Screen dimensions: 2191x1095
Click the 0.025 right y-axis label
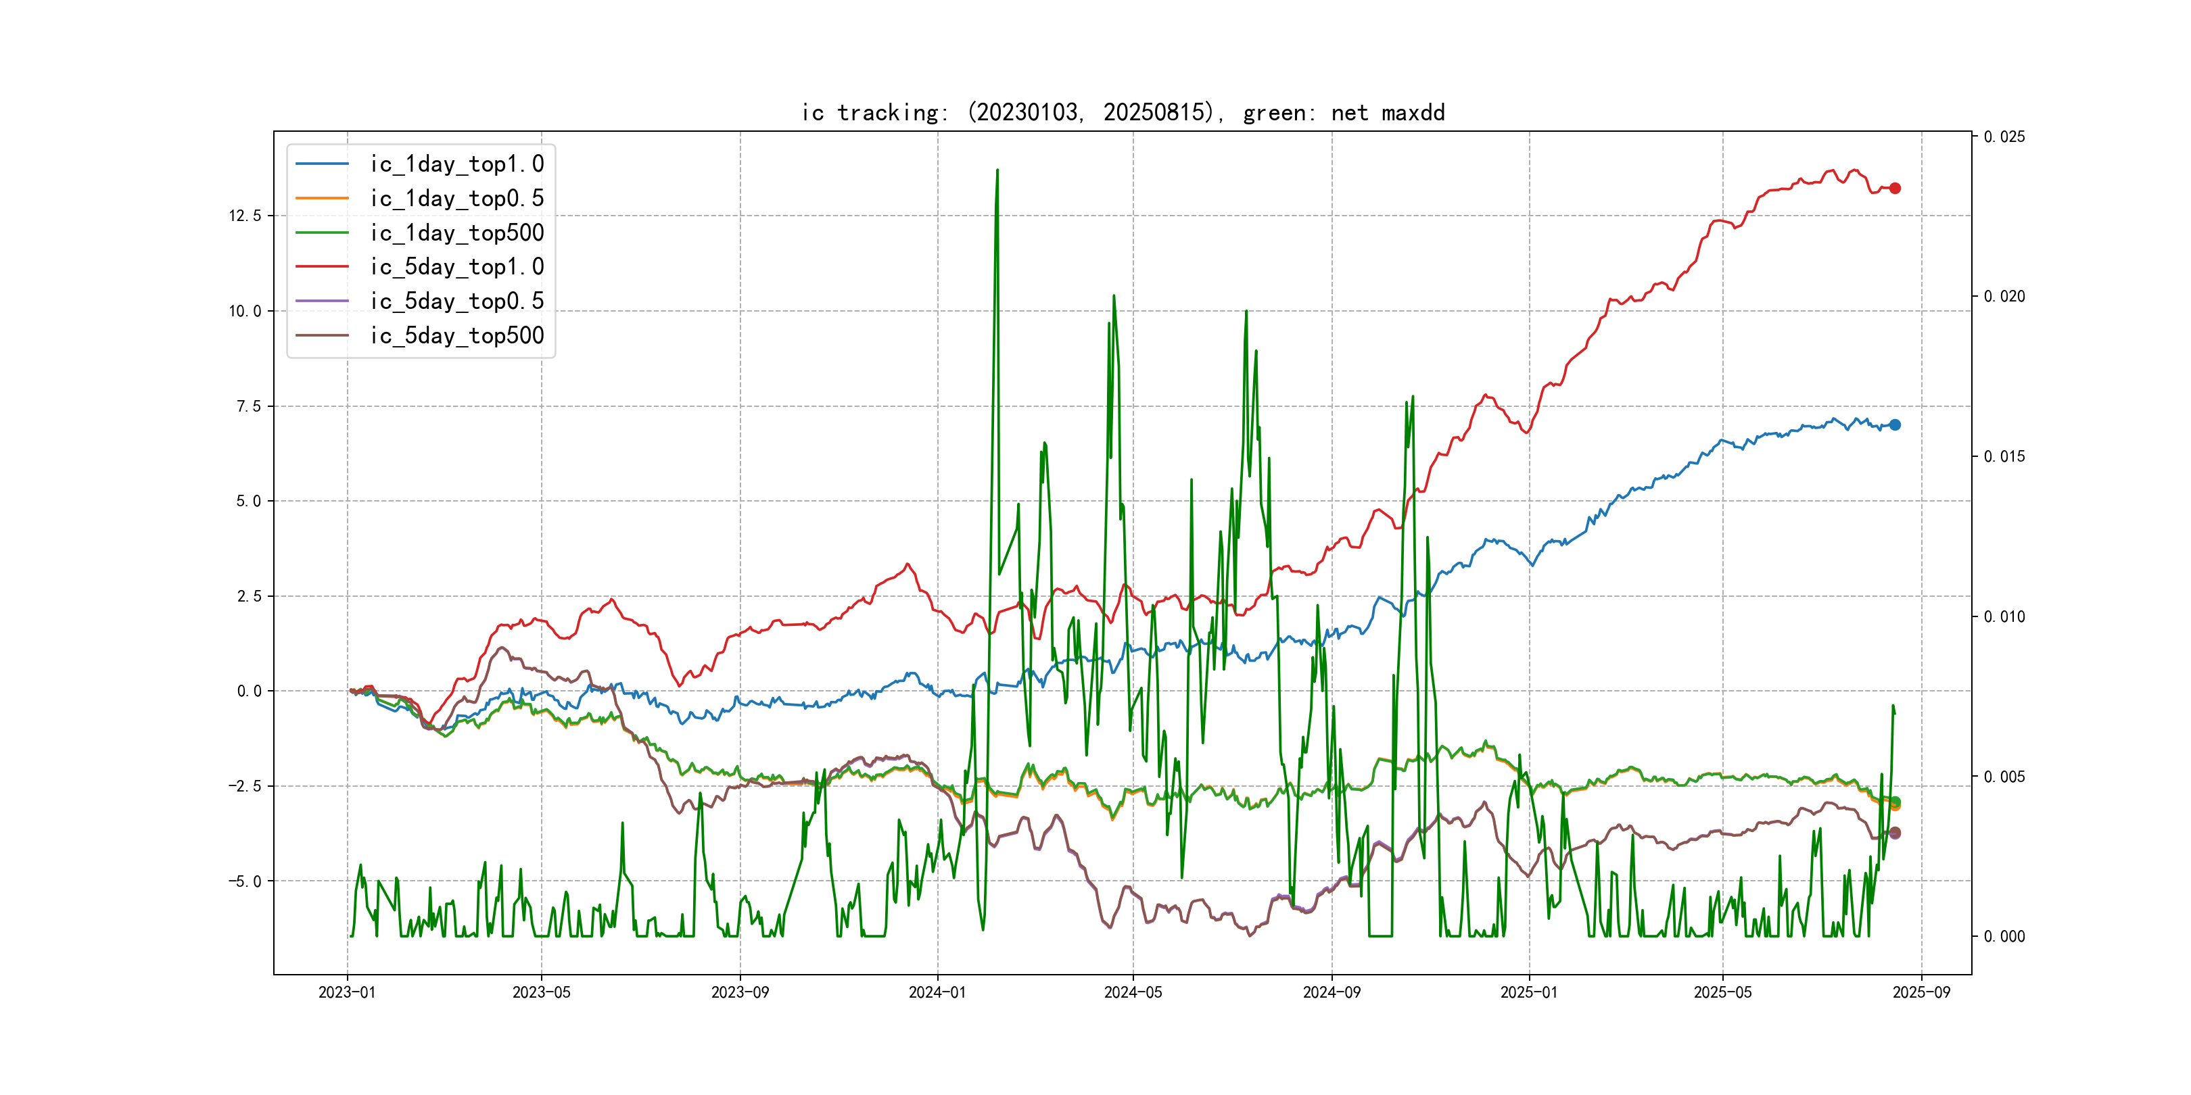pyautogui.click(x=2004, y=137)
